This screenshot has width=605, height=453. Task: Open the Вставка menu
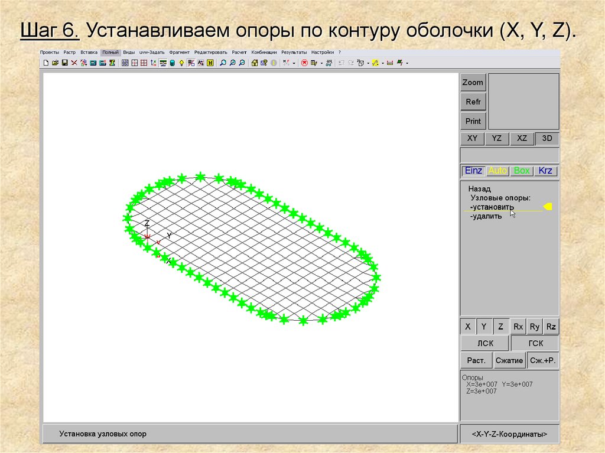(x=89, y=52)
